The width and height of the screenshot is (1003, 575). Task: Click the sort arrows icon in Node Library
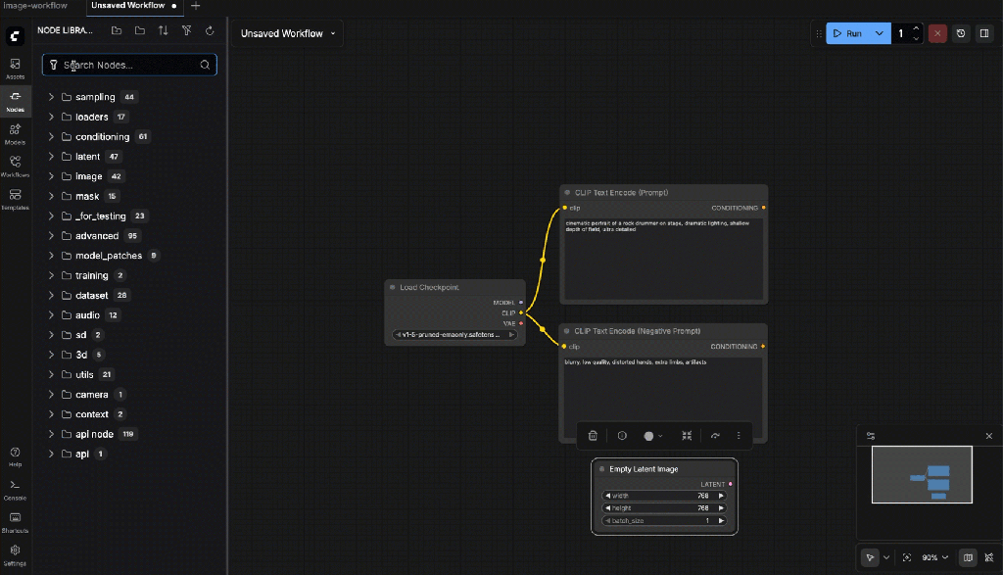click(163, 31)
